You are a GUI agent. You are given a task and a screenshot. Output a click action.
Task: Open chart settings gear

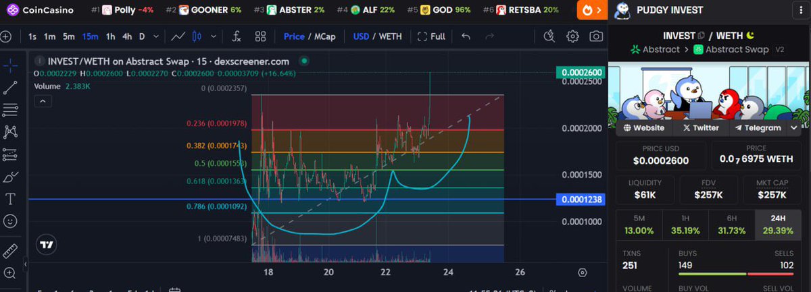[x=572, y=36]
